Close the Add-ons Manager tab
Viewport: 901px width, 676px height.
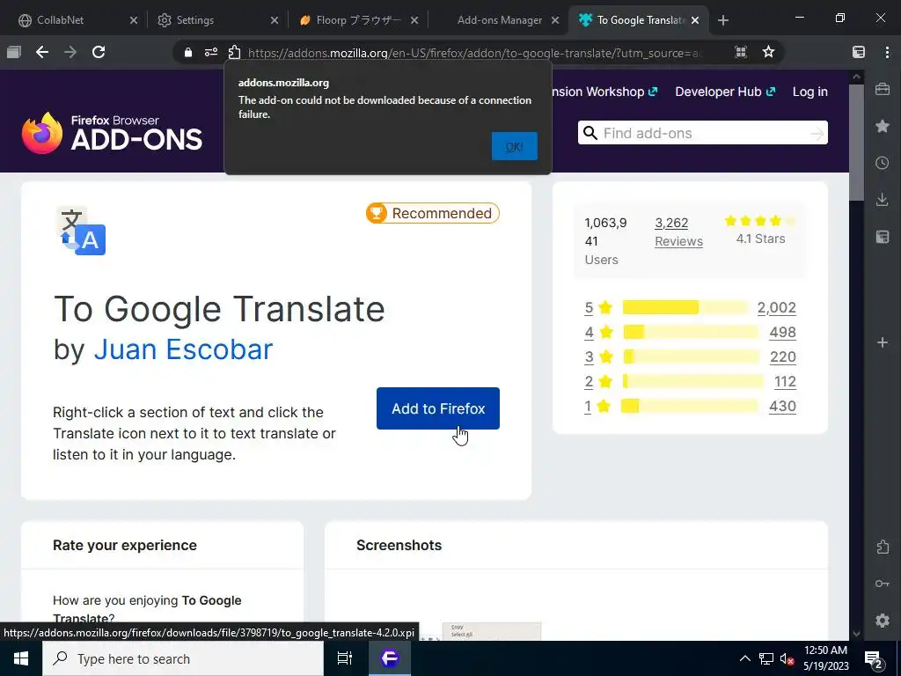click(x=555, y=20)
